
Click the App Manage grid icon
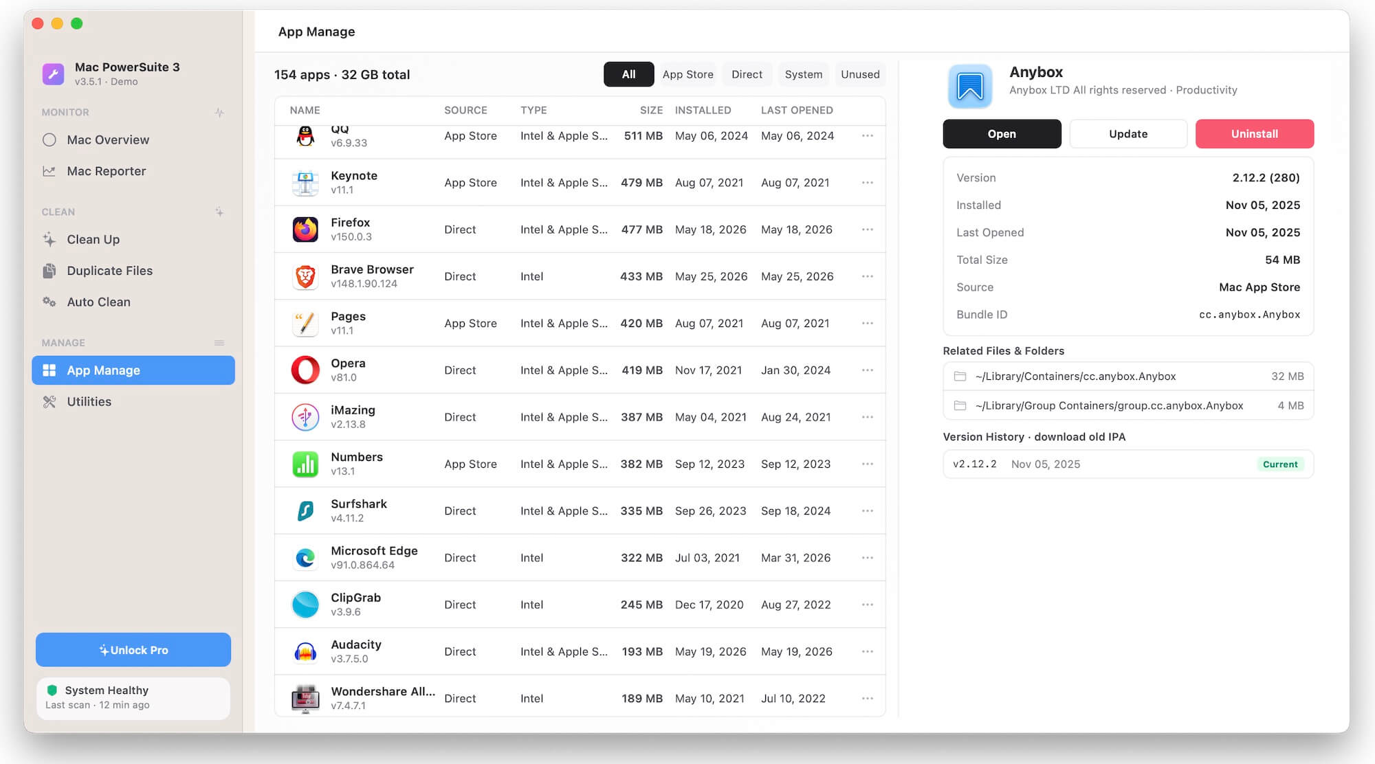pos(49,370)
